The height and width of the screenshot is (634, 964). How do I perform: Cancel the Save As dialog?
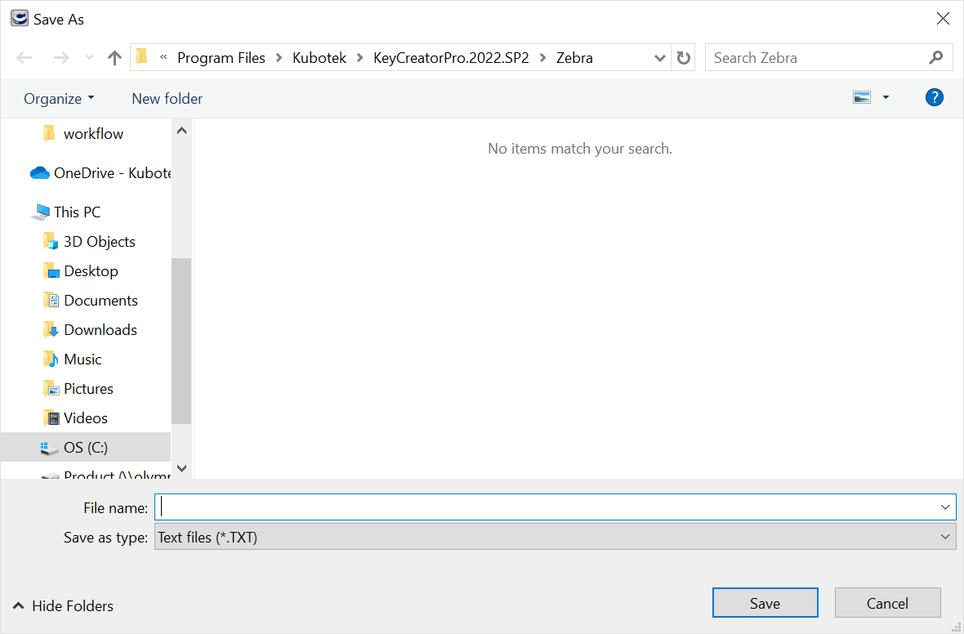click(887, 603)
